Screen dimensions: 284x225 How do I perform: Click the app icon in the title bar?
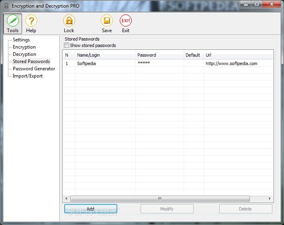point(6,6)
